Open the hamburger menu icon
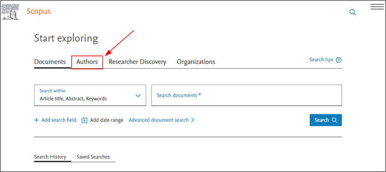The height and width of the screenshot is (172, 386). tap(377, 7)
